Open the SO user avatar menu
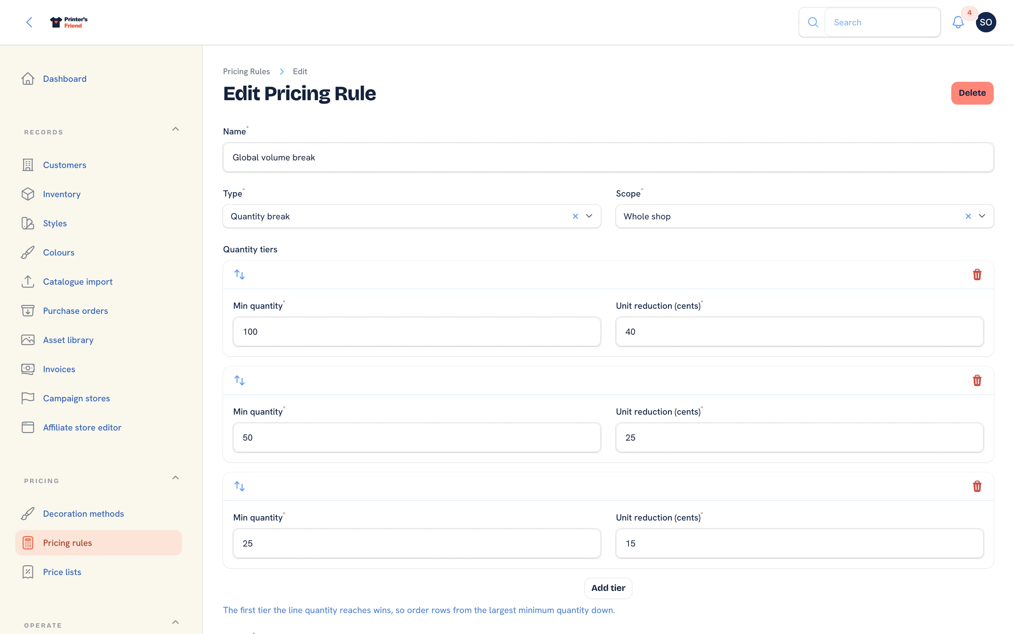The width and height of the screenshot is (1014, 634). [x=985, y=22]
